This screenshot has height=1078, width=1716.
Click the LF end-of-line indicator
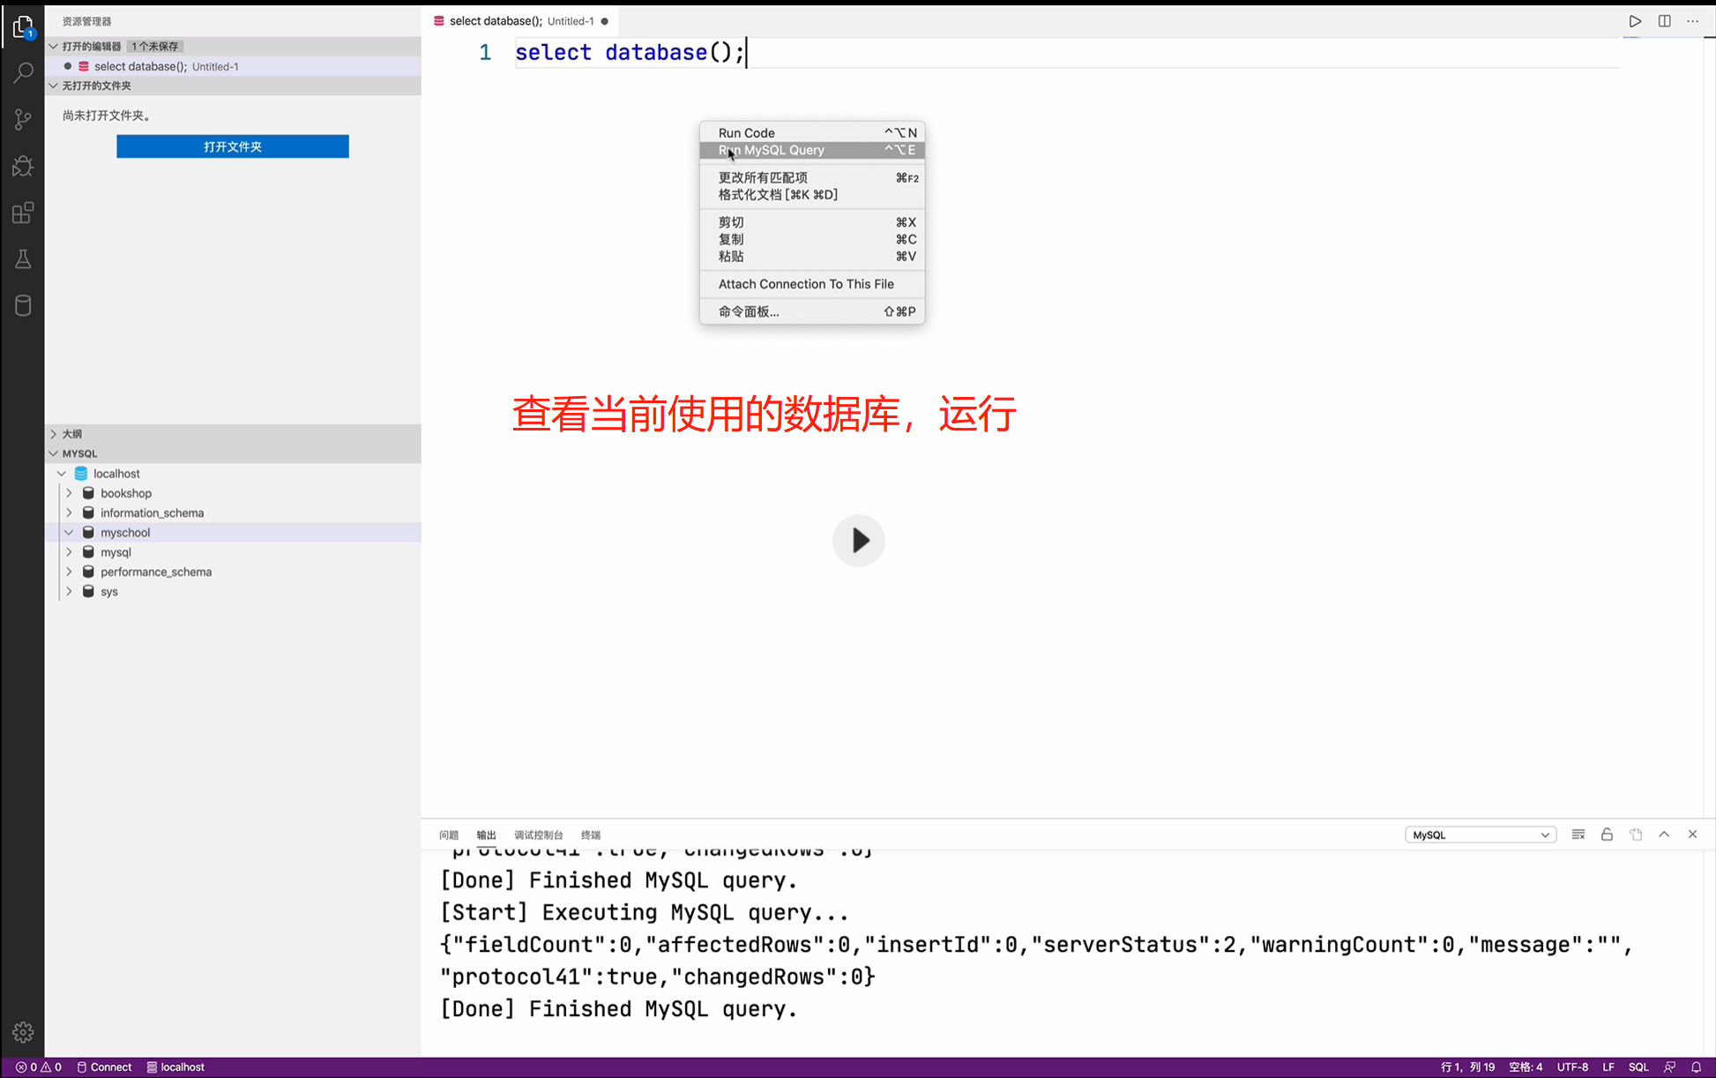pos(1608,1067)
